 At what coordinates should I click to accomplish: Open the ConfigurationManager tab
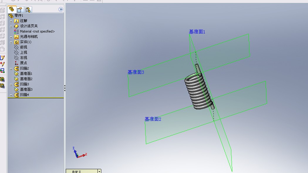(x=28, y=9)
